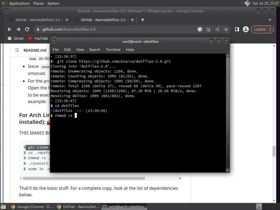The height and width of the screenshot is (210, 280).
Task: Switch to first GitHub dotfiles tab
Action: [x=38, y=20]
